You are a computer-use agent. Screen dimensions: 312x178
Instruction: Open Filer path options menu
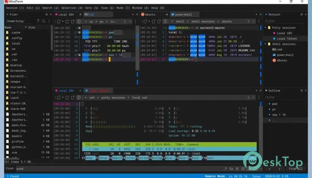coord(49,21)
